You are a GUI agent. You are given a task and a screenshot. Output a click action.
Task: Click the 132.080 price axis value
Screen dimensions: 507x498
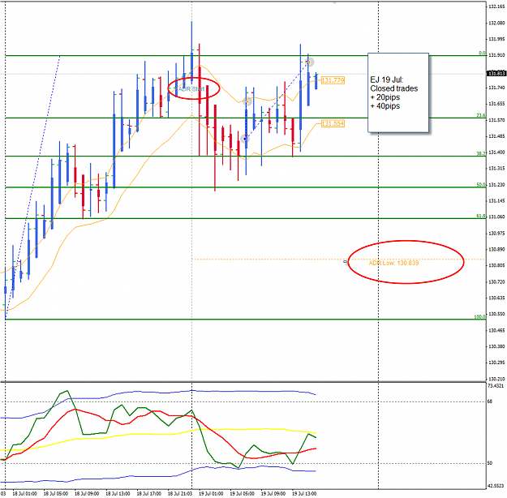pyautogui.click(x=496, y=23)
